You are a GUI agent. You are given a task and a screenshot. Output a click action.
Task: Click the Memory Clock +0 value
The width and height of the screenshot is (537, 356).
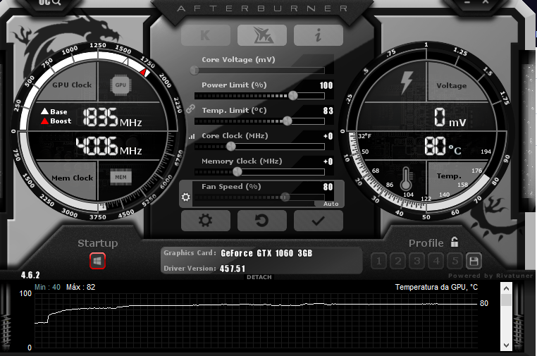[x=328, y=161]
